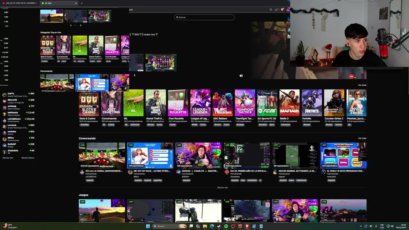409x230 pixels.
Task: Open CairTv channel in sidebar
Action: pos(18,95)
